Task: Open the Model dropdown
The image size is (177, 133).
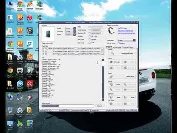Action: click(x=74, y=28)
